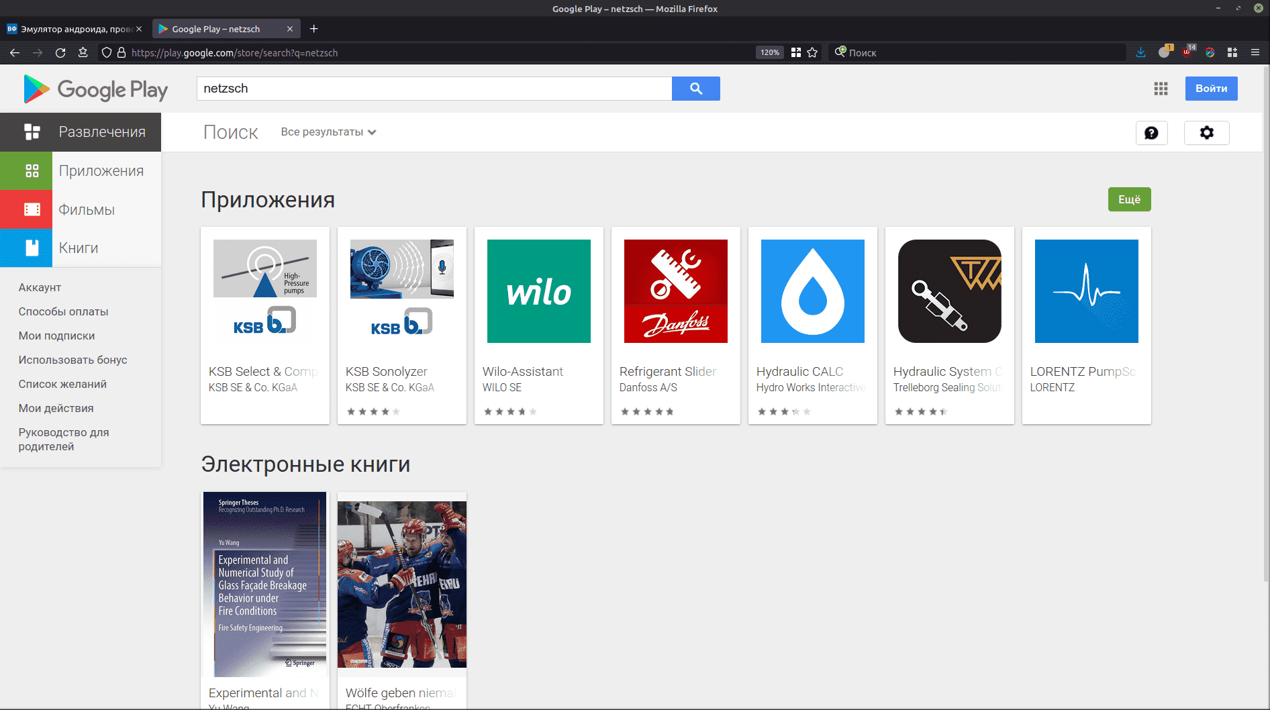The width and height of the screenshot is (1270, 710).
Task: Open the Firefox hamburger menu
Action: tap(1255, 52)
